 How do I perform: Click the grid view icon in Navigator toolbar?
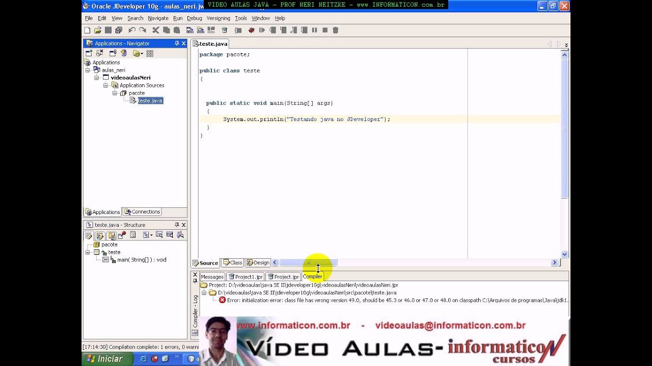point(150,53)
